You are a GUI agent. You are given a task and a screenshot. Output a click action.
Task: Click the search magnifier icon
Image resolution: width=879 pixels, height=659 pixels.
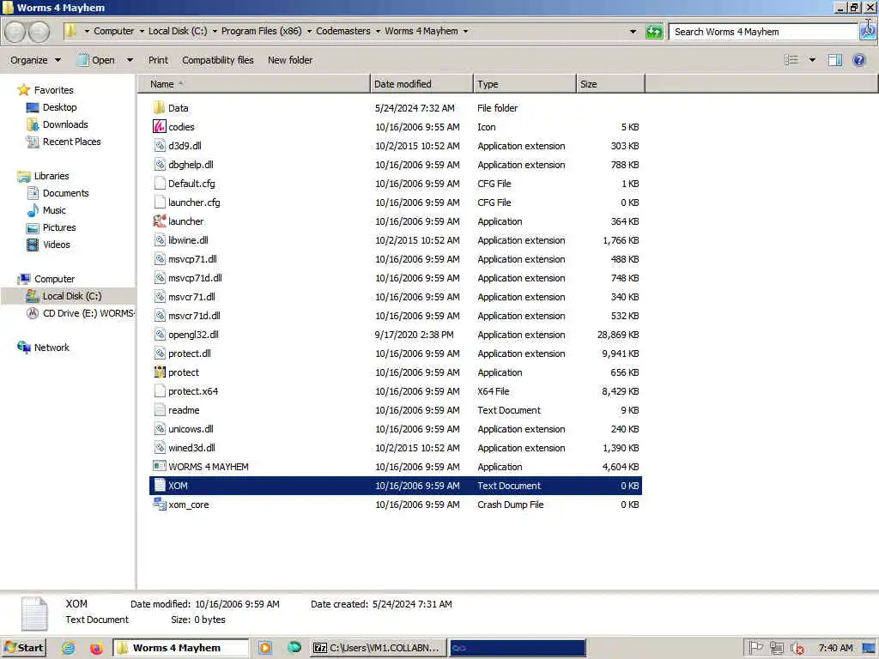868,32
